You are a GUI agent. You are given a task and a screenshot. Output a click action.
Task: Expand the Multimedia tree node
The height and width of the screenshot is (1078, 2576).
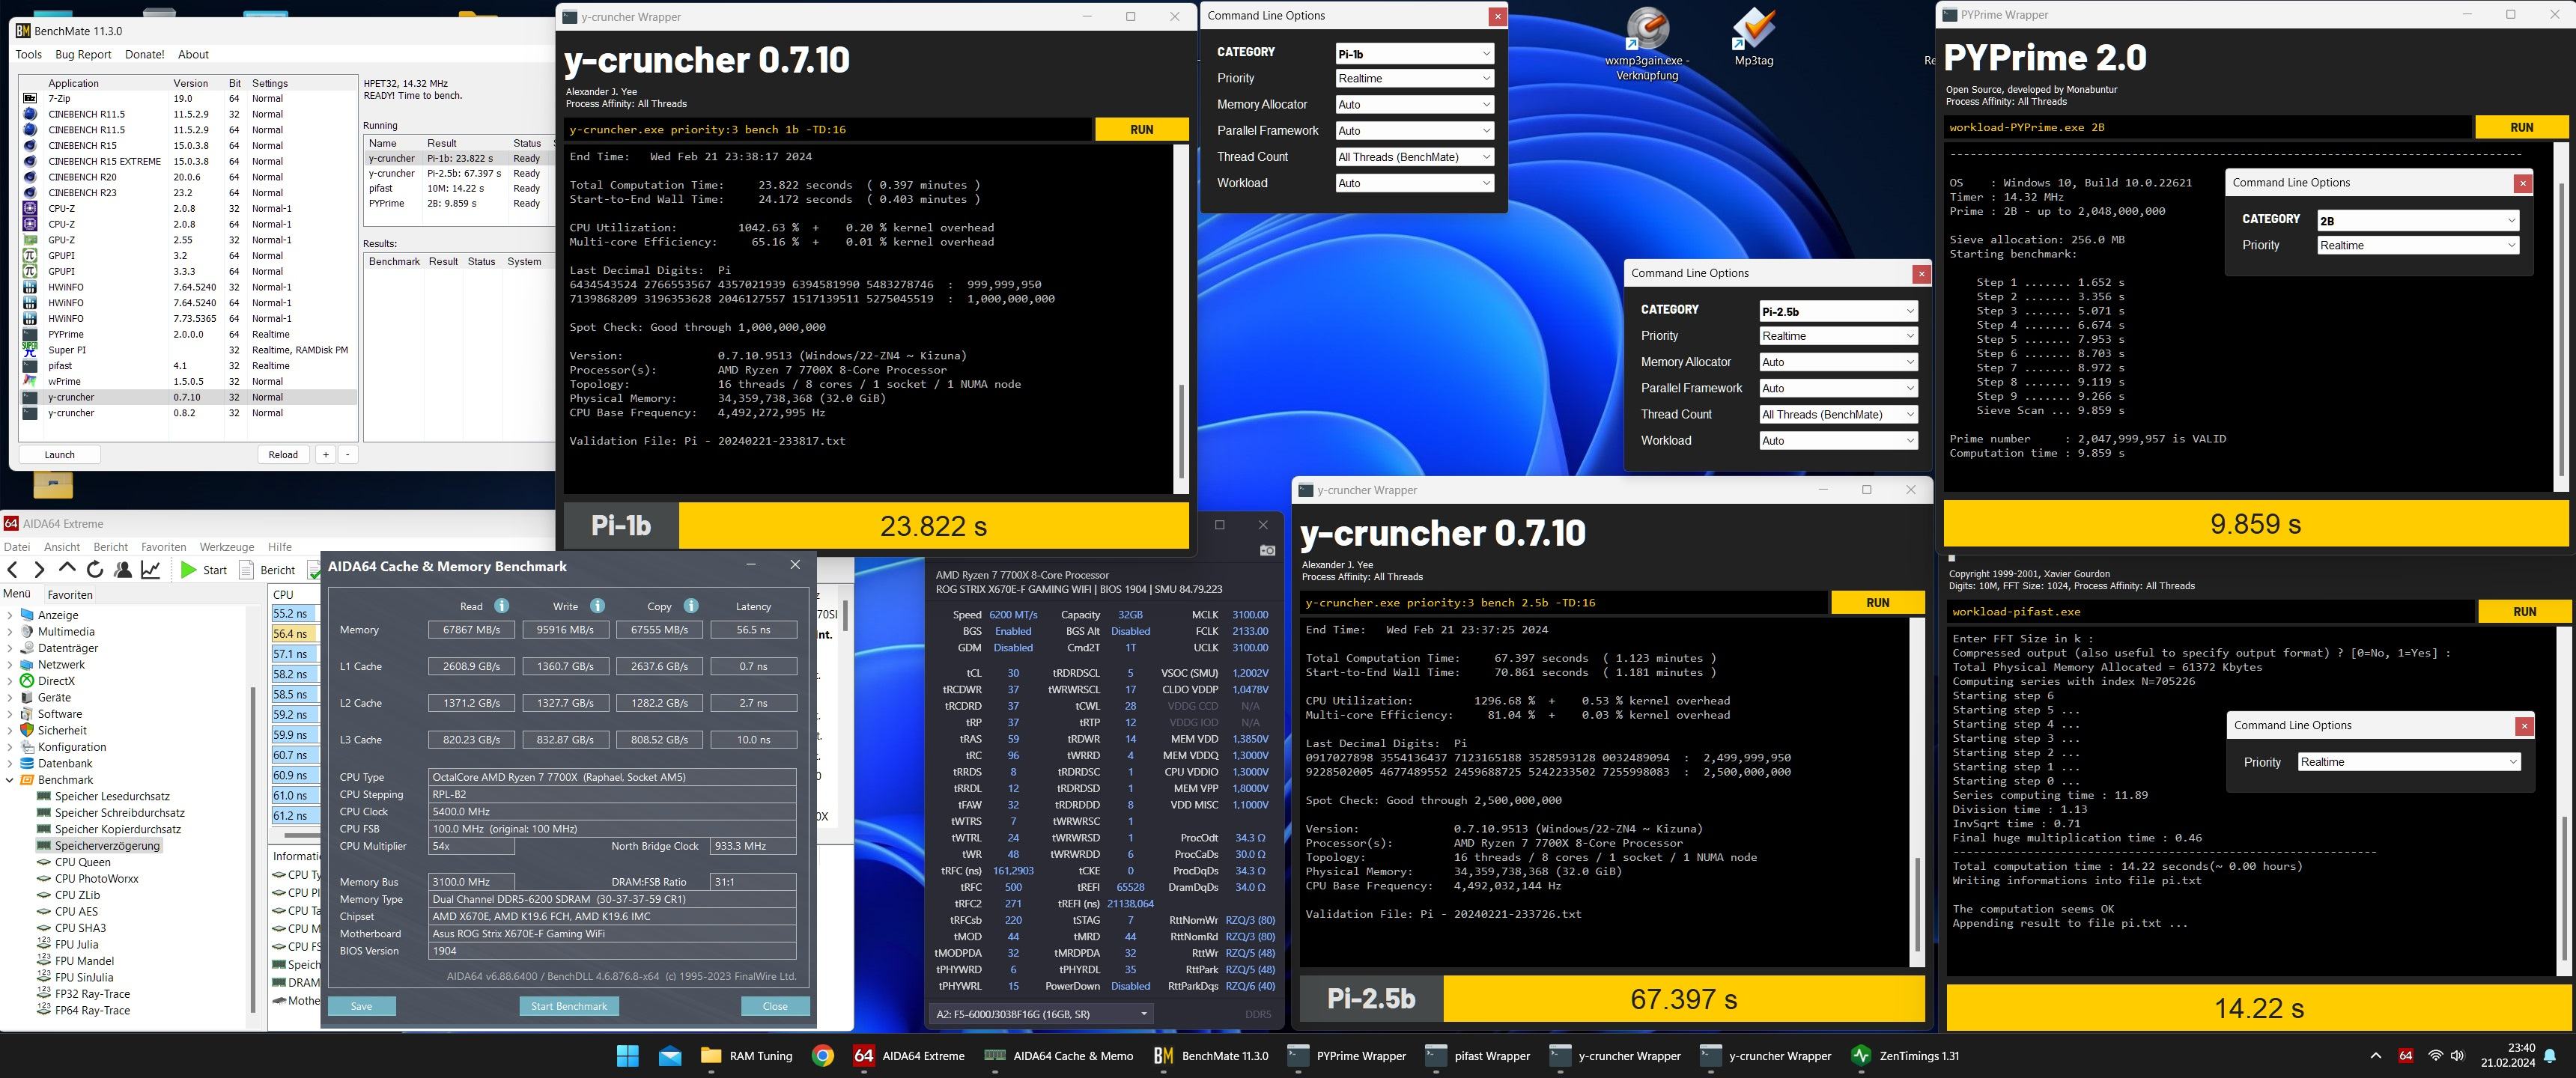10,631
